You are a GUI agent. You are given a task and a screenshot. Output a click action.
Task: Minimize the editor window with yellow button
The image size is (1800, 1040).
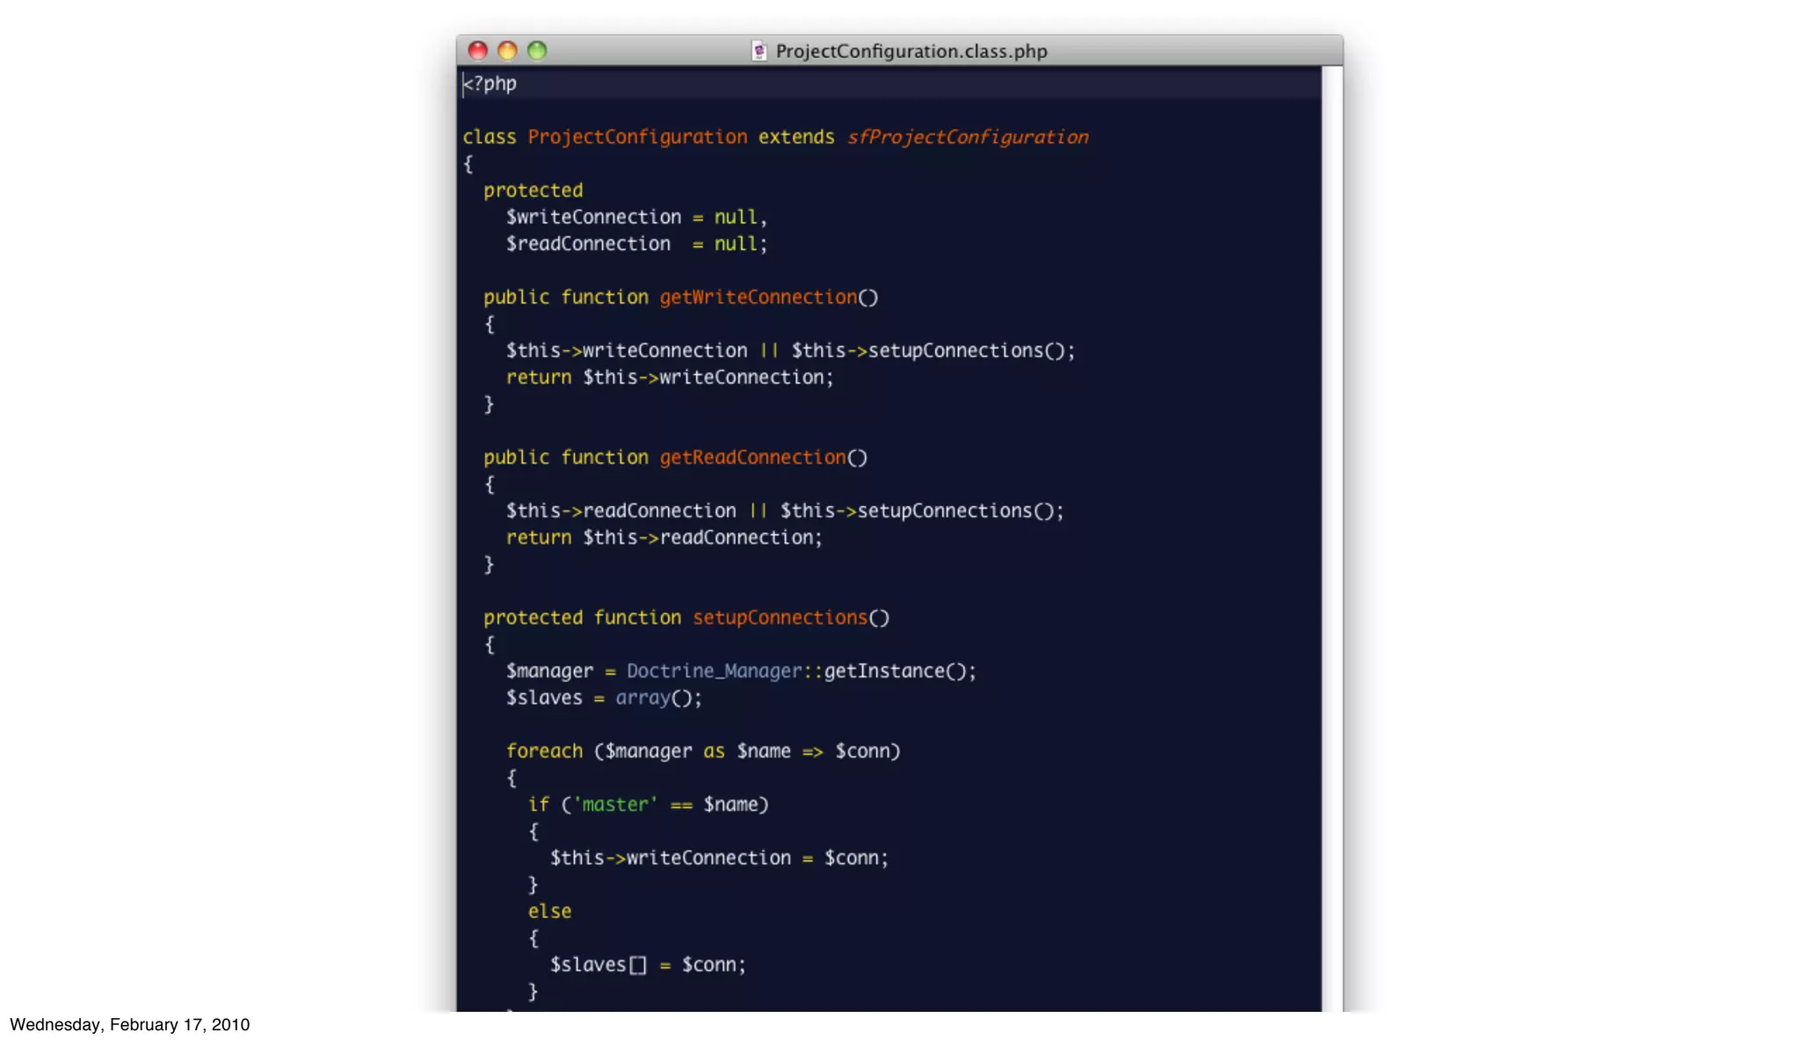pos(507,51)
